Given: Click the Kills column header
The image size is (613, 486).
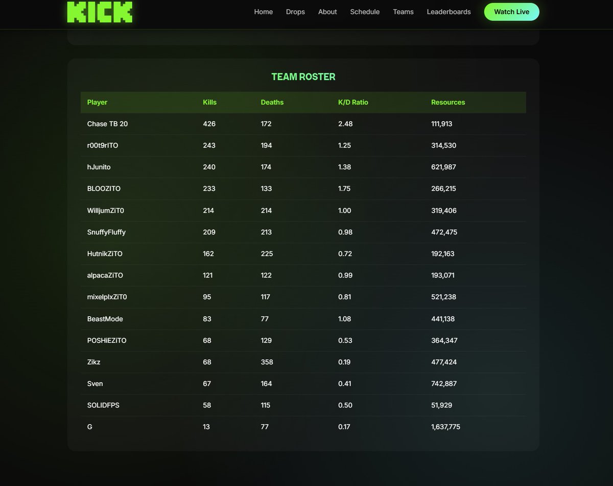Looking at the screenshot, I should [209, 103].
